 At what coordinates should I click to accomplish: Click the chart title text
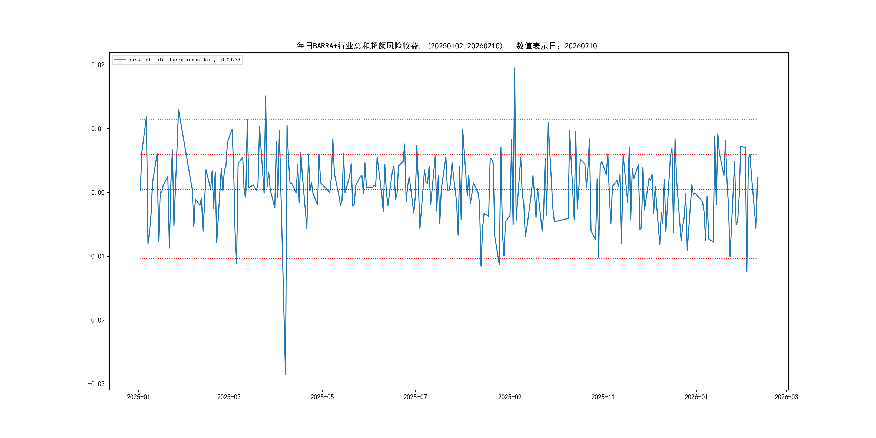pyautogui.click(x=447, y=46)
